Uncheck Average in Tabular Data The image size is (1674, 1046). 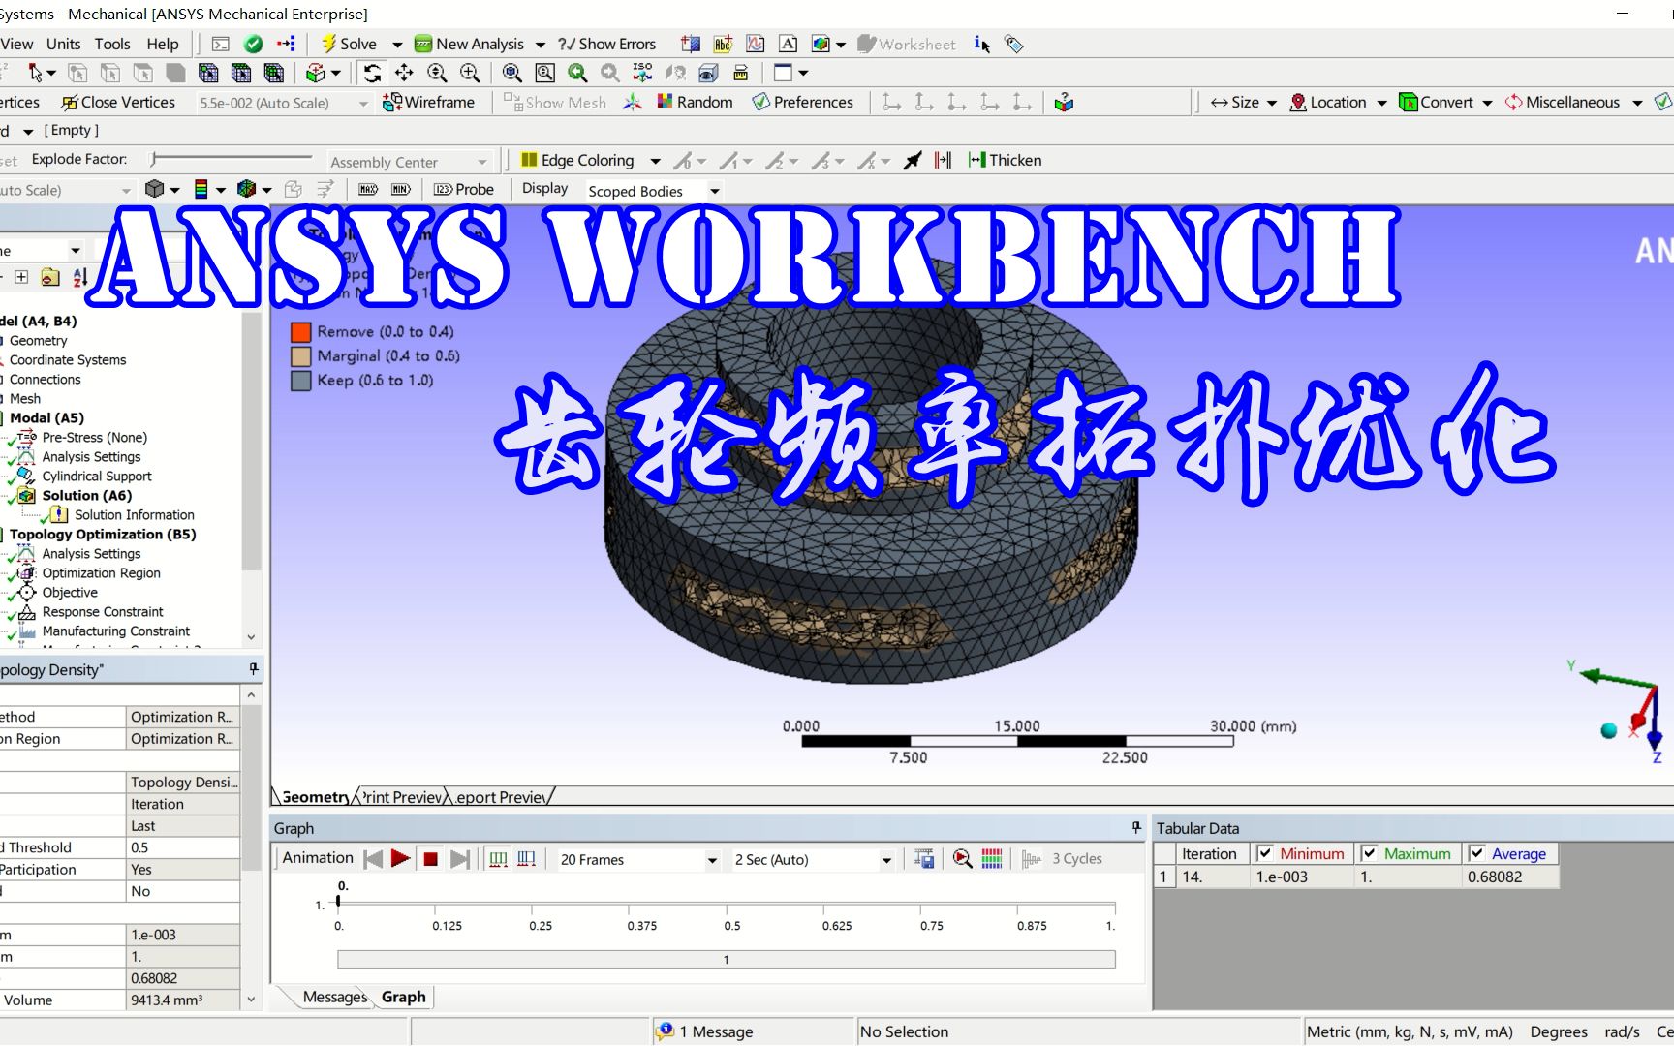click(1475, 853)
